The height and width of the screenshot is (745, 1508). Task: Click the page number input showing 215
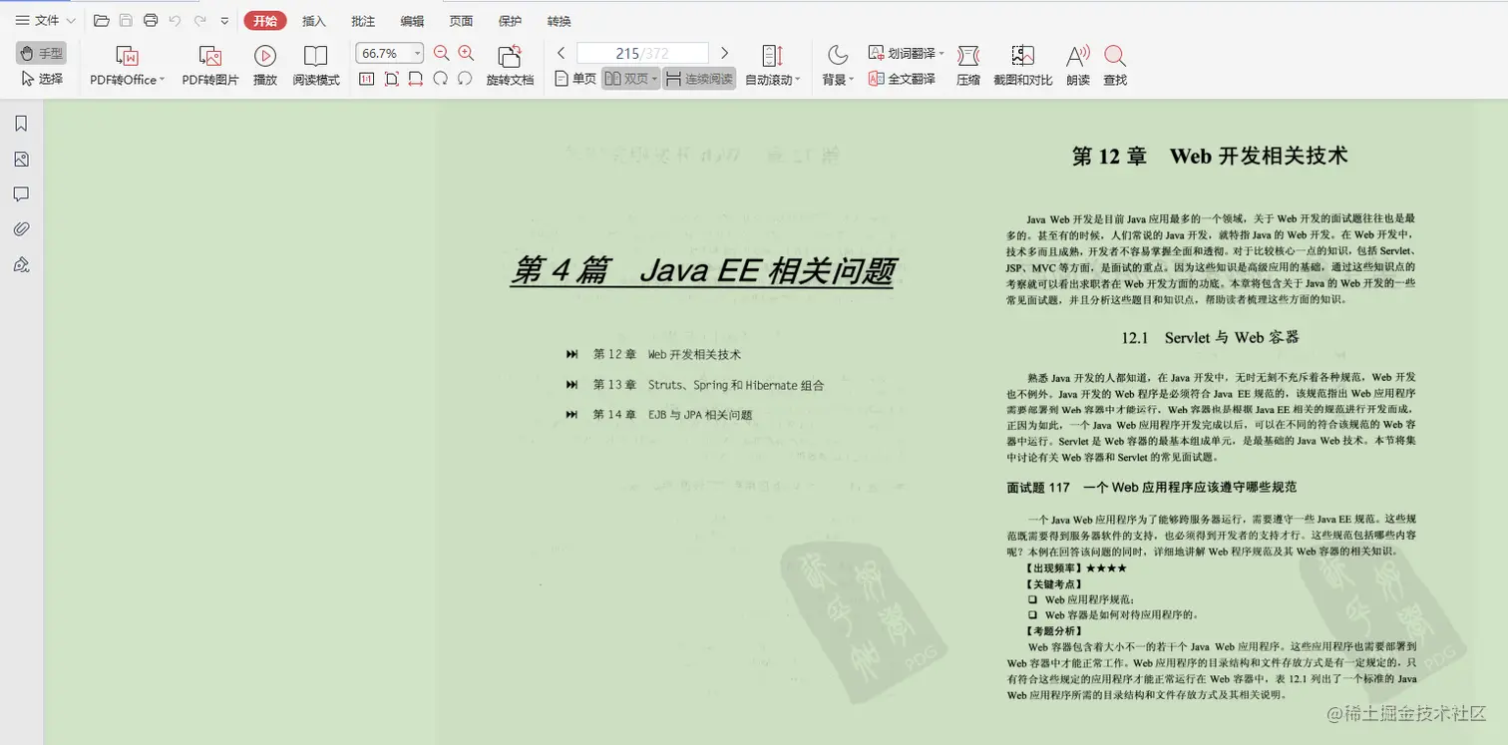pyautogui.click(x=642, y=52)
